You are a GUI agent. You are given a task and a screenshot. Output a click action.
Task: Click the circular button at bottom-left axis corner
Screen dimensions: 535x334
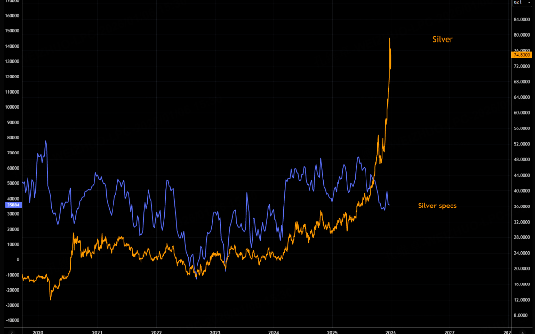click(x=12, y=333)
